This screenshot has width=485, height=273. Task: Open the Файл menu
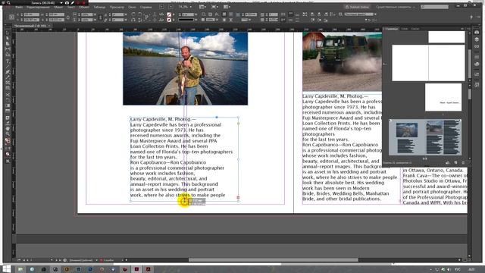18,7
